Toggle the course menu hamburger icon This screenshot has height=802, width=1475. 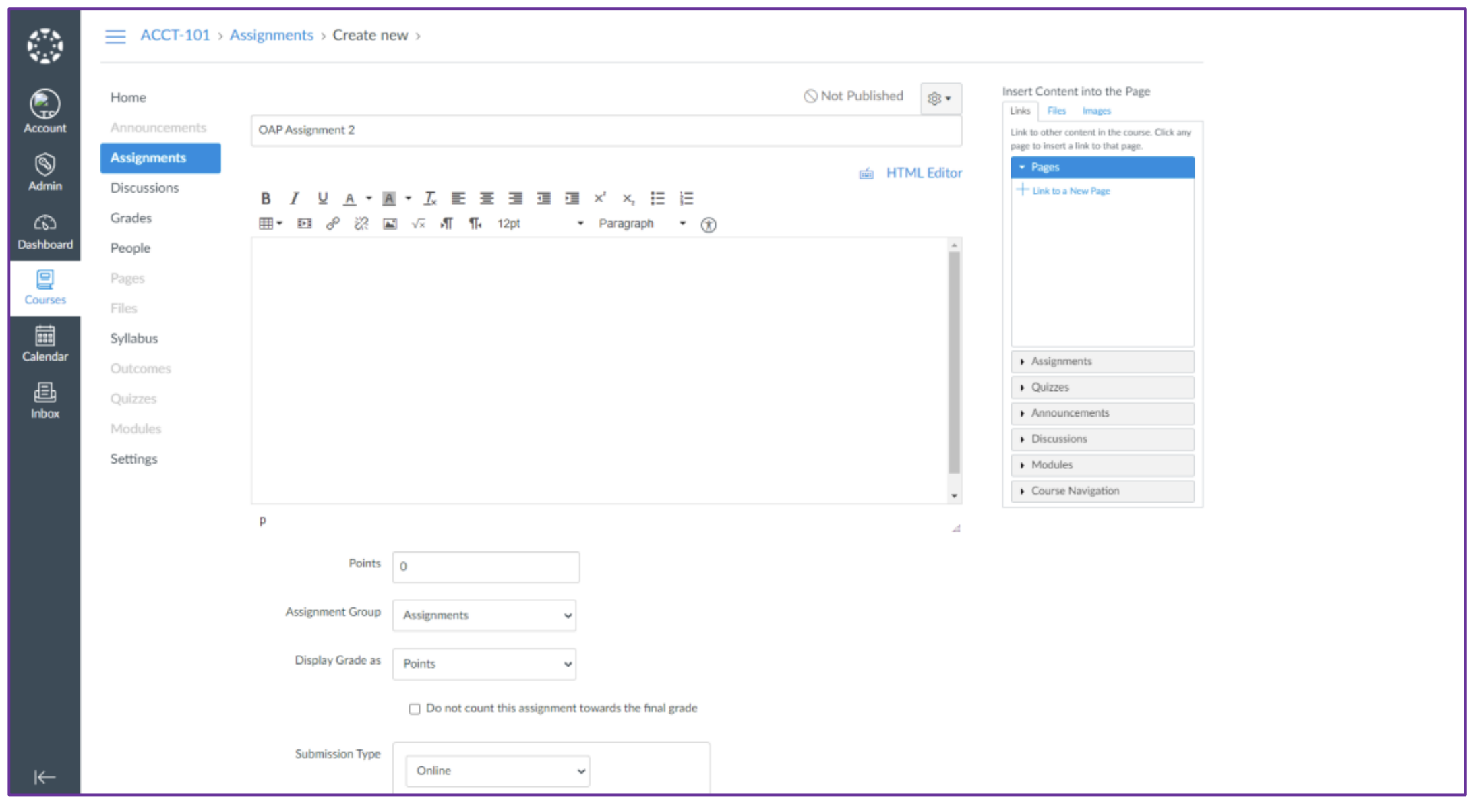point(115,36)
